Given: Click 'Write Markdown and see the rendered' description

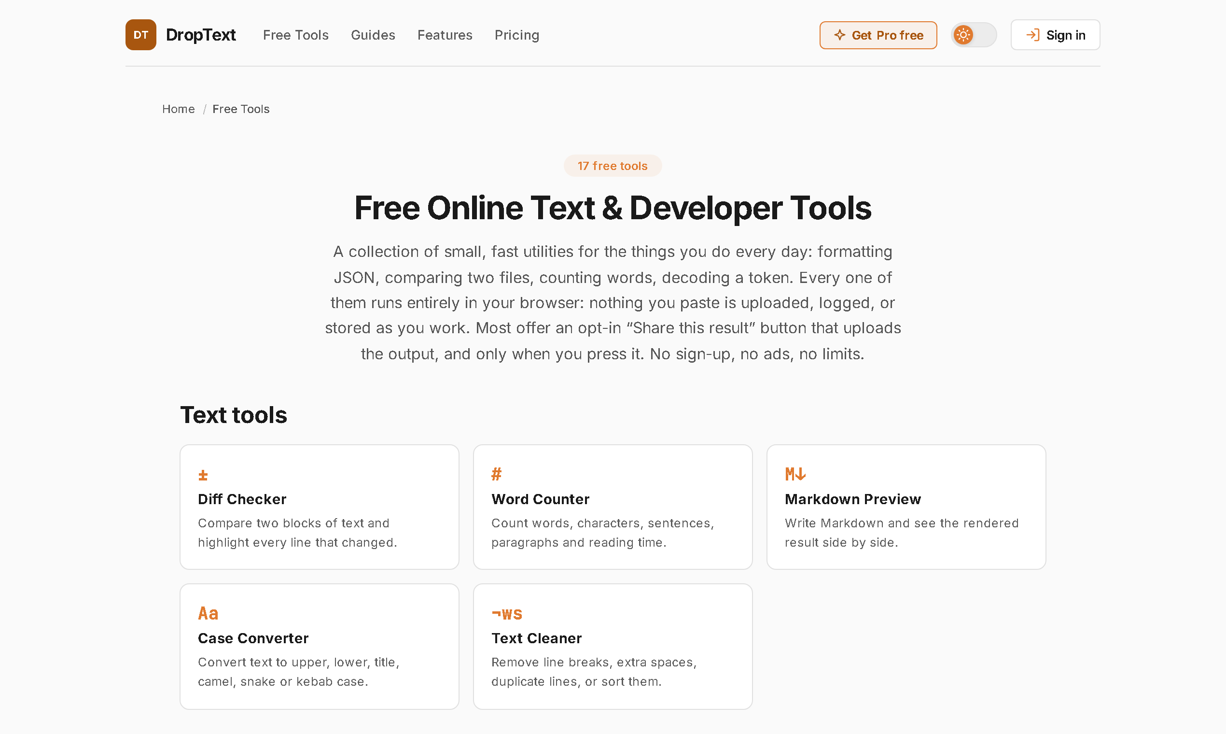Looking at the screenshot, I should (x=902, y=533).
